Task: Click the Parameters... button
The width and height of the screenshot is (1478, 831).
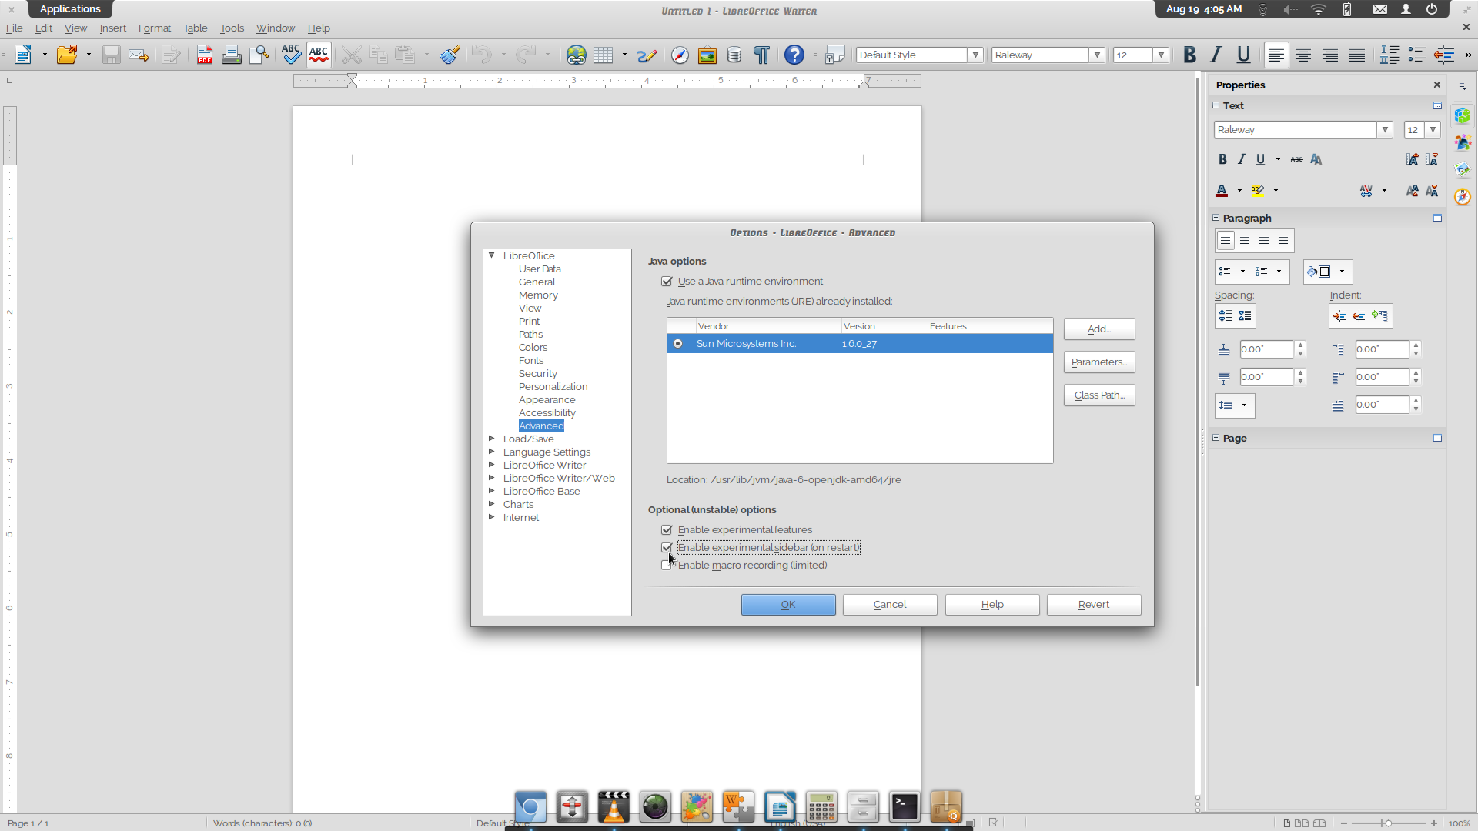Action: click(1099, 362)
